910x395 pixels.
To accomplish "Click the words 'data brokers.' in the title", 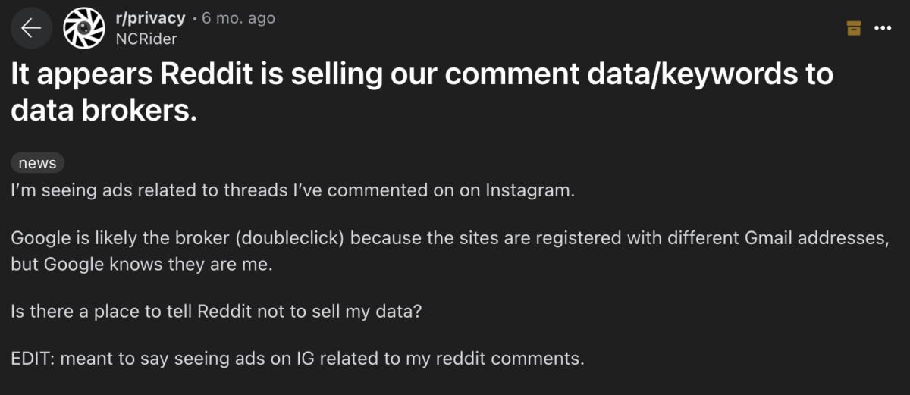I will click(104, 111).
